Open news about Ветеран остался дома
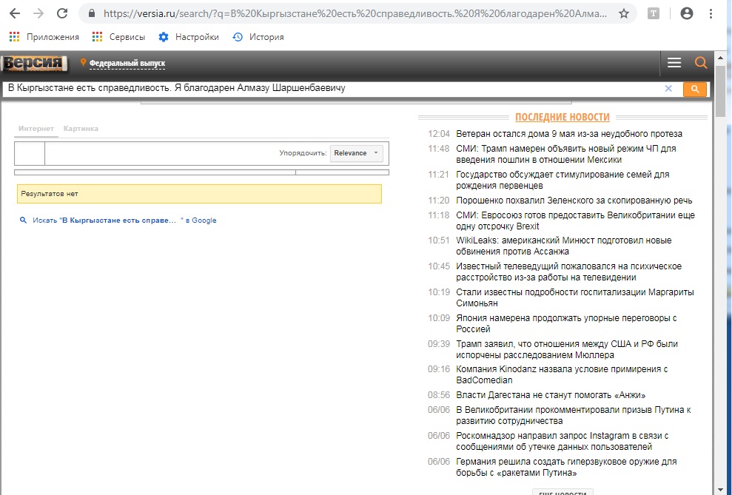Viewport: 732px width, 495px height. (568, 134)
